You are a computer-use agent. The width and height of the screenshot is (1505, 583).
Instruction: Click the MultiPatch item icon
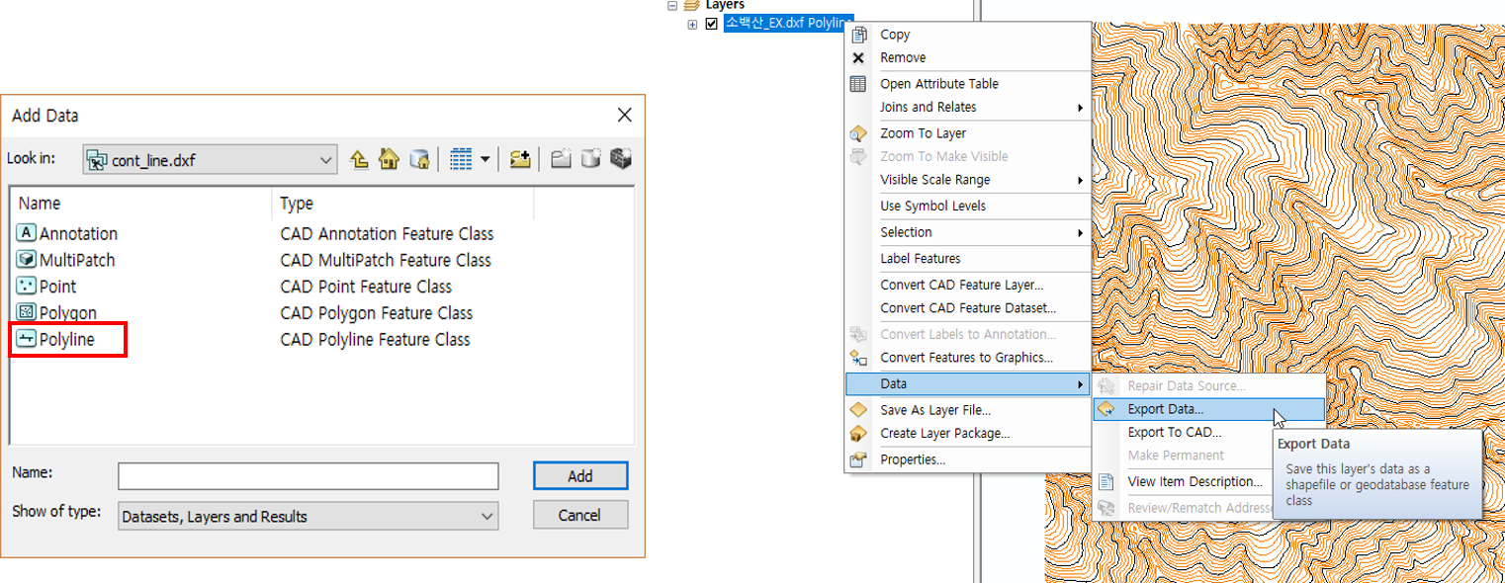27,260
